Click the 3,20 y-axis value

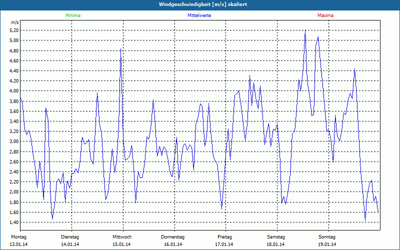(14, 131)
